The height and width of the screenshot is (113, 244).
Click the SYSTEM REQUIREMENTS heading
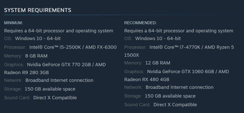[x=38, y=10]
